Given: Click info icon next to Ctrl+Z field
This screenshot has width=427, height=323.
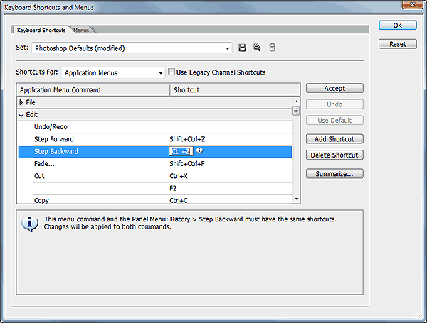Looking at the screenshot, I should click(x=199, y=150).
